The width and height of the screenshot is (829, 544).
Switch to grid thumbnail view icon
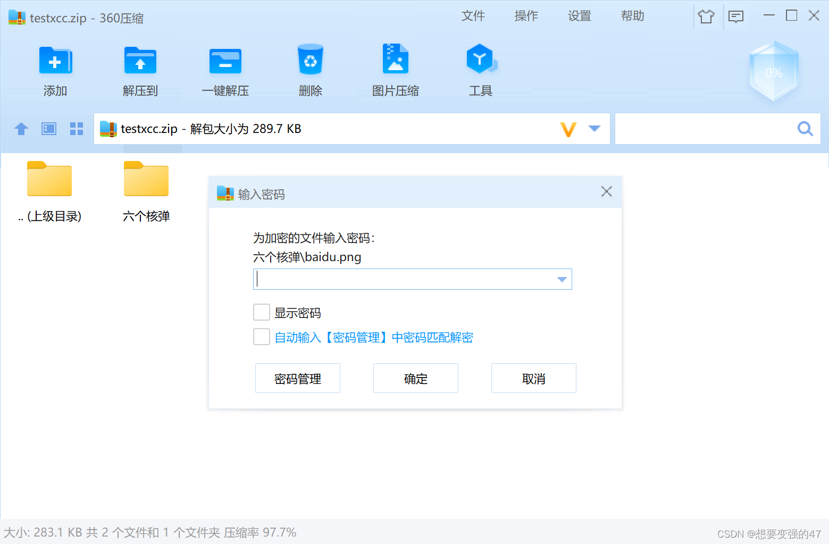click(77, 129)
